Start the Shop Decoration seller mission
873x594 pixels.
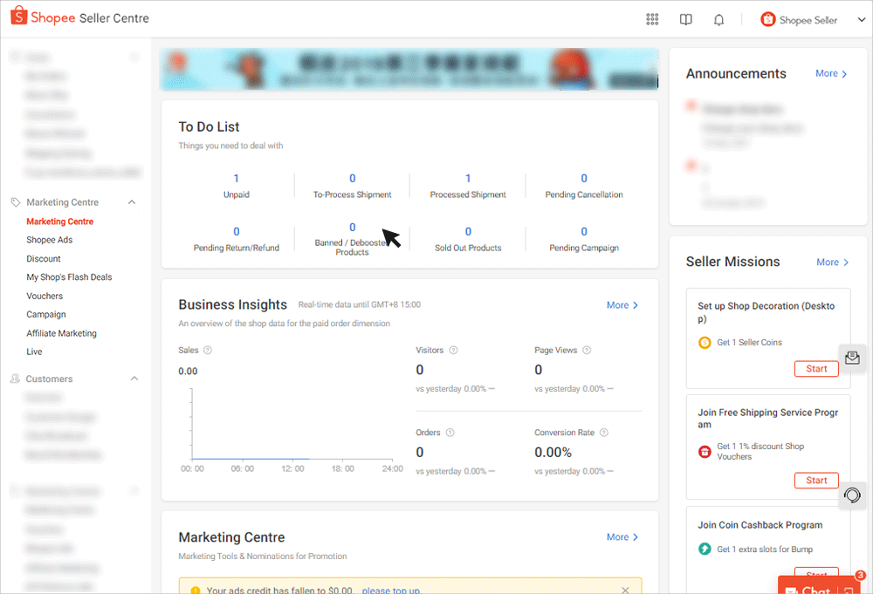pos(815,368)
